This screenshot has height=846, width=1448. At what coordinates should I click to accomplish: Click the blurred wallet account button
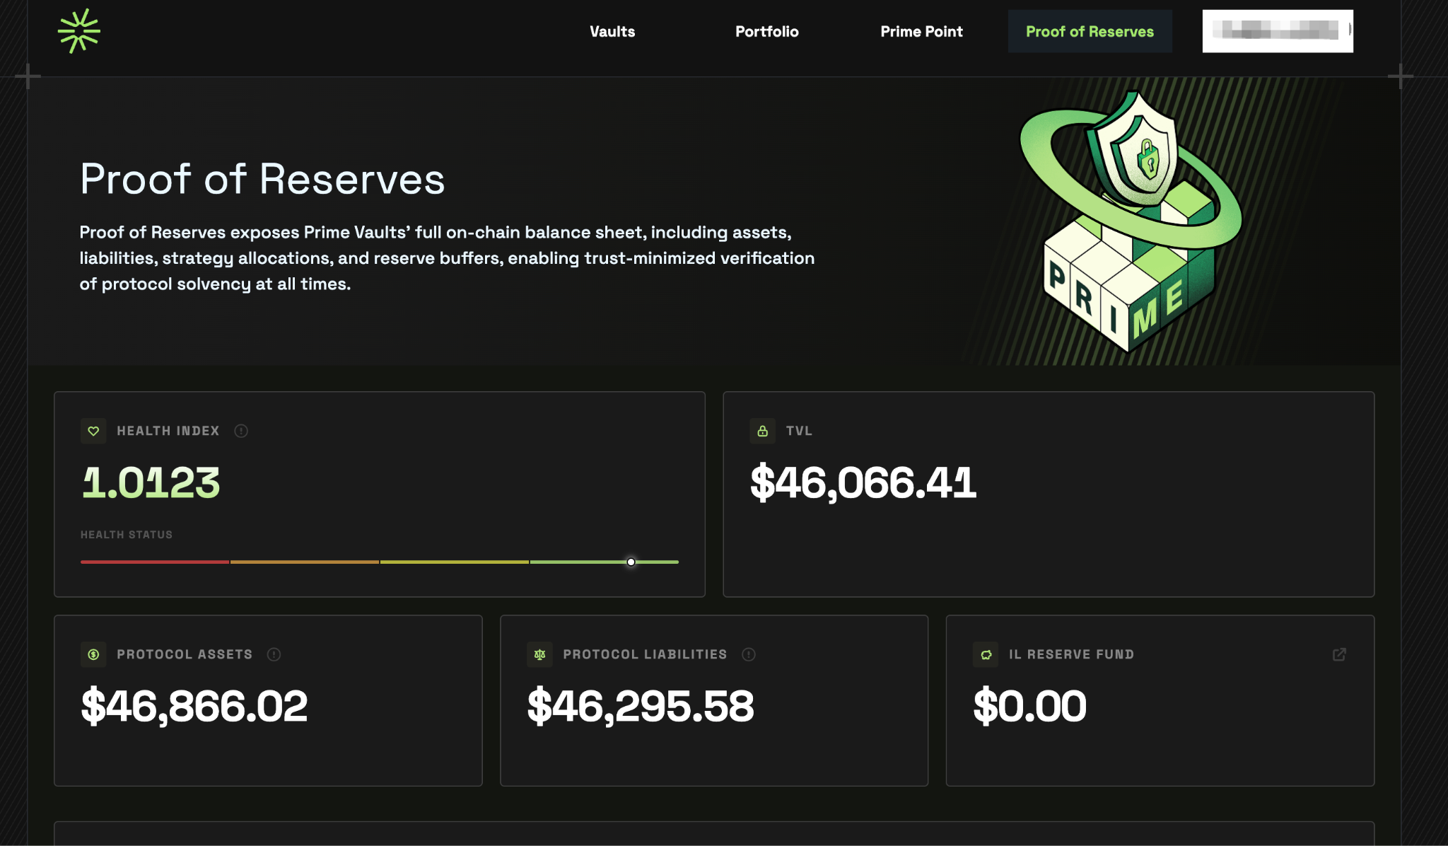coord(1278,31)
